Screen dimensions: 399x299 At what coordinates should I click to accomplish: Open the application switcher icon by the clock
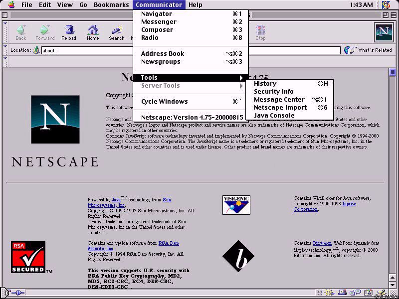[386, 4]
